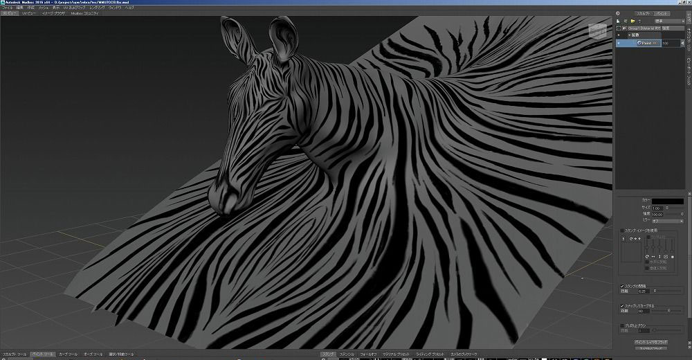Open the レンダリング menu
Image resolution: width=692 pixels, height=360 pixels.
coord(98,8)
